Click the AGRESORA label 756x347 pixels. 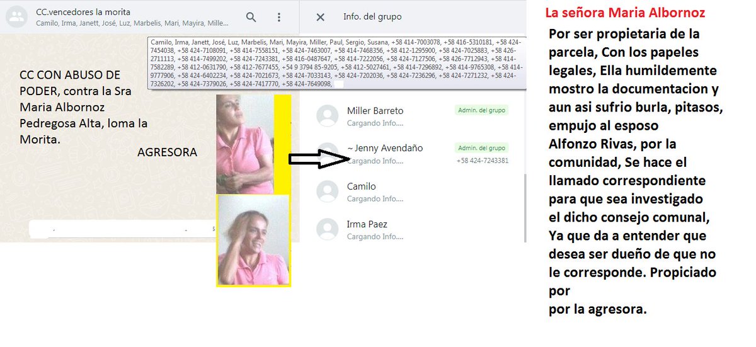(167, 152)
